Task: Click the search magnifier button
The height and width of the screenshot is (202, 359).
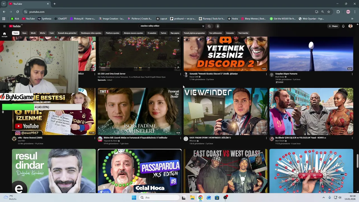Action: [x=209, y=26]
